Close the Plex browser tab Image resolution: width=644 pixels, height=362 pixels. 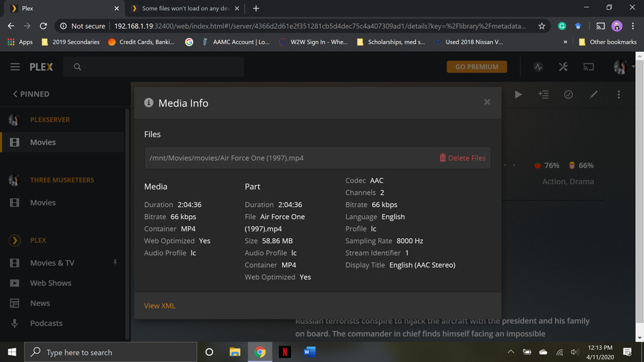tap(117, 8)
